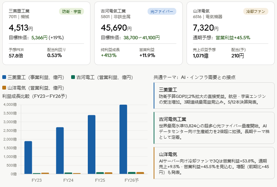
Task: Click the 57.8倍 PER value
Action: tap(16, 56)
